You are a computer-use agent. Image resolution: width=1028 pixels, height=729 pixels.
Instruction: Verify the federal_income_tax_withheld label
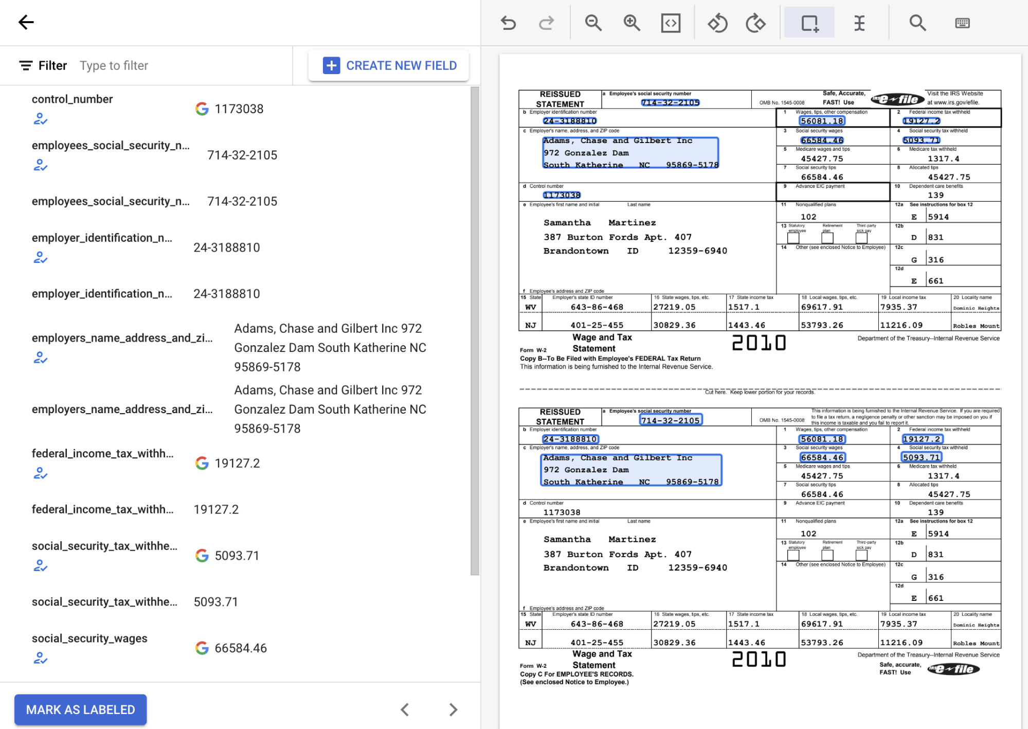[x=40, y=473]
